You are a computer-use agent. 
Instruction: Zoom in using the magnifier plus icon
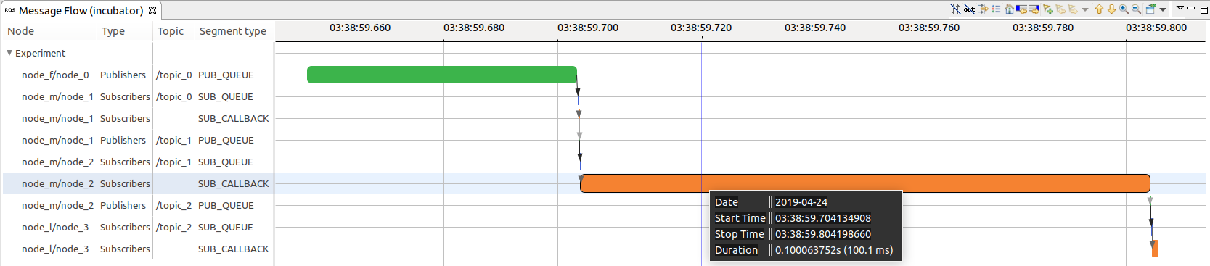coord(1124,9)
